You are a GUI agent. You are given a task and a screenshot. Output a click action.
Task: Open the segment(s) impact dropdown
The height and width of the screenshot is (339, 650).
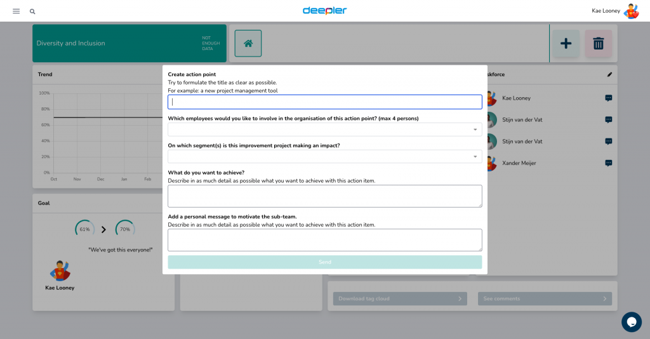[x=324, y=157]
